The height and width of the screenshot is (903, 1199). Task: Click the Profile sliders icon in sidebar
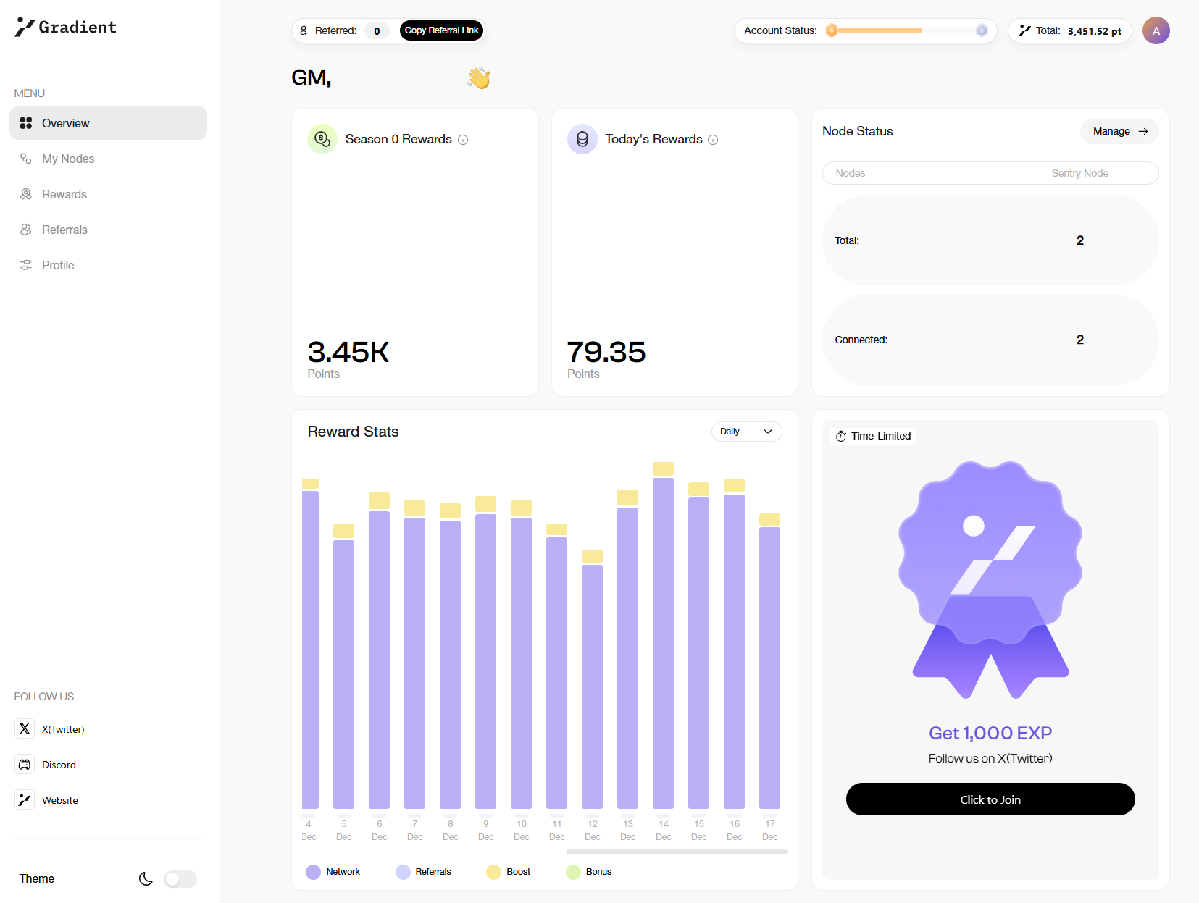click(26, 265)
